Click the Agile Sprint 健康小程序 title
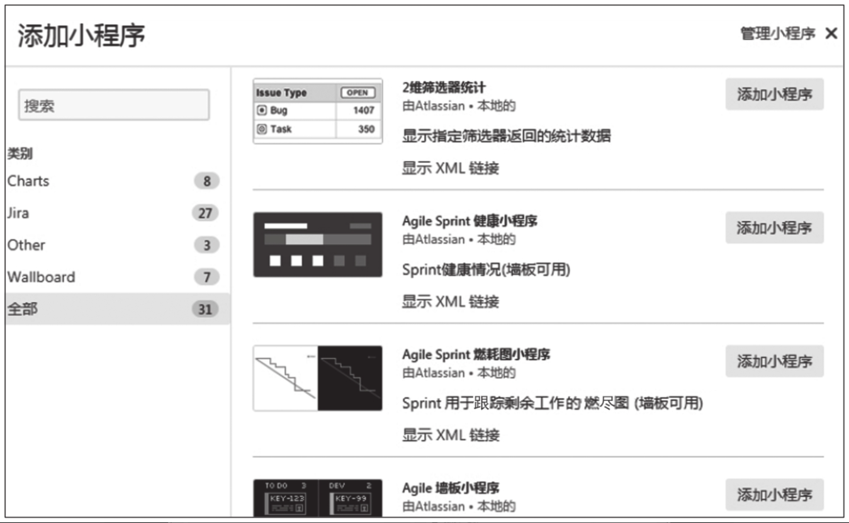Image resolution: width=849 pixels, height=523 pixels. [x=469, y=221]
